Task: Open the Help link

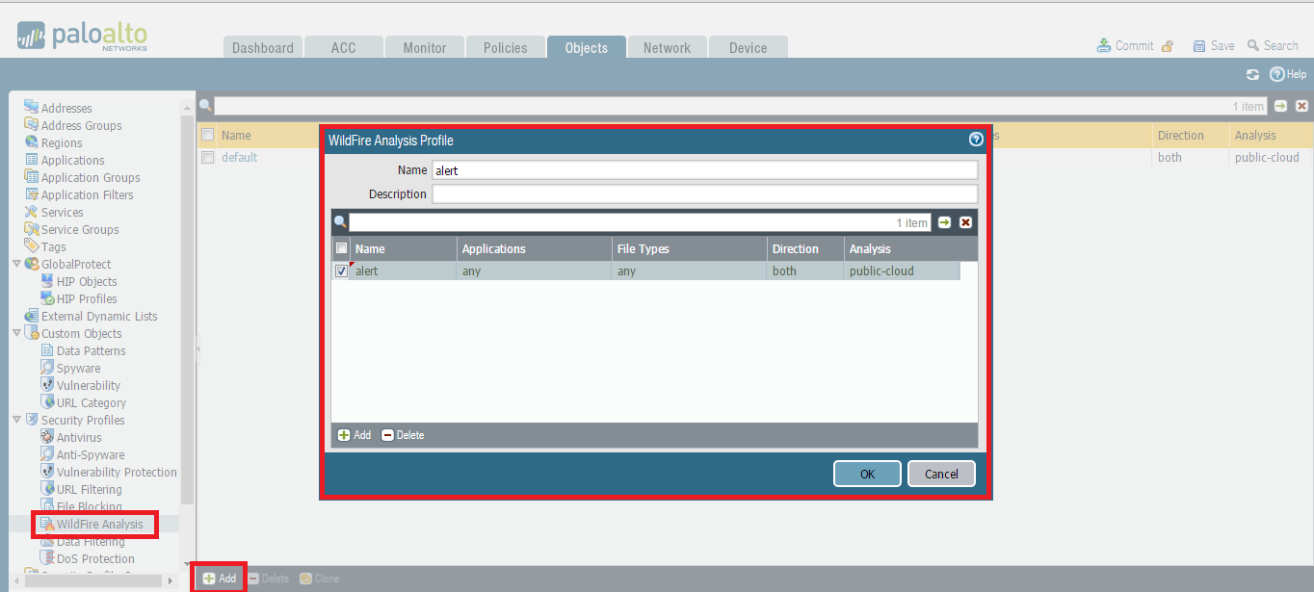Action: [1288, 74]
